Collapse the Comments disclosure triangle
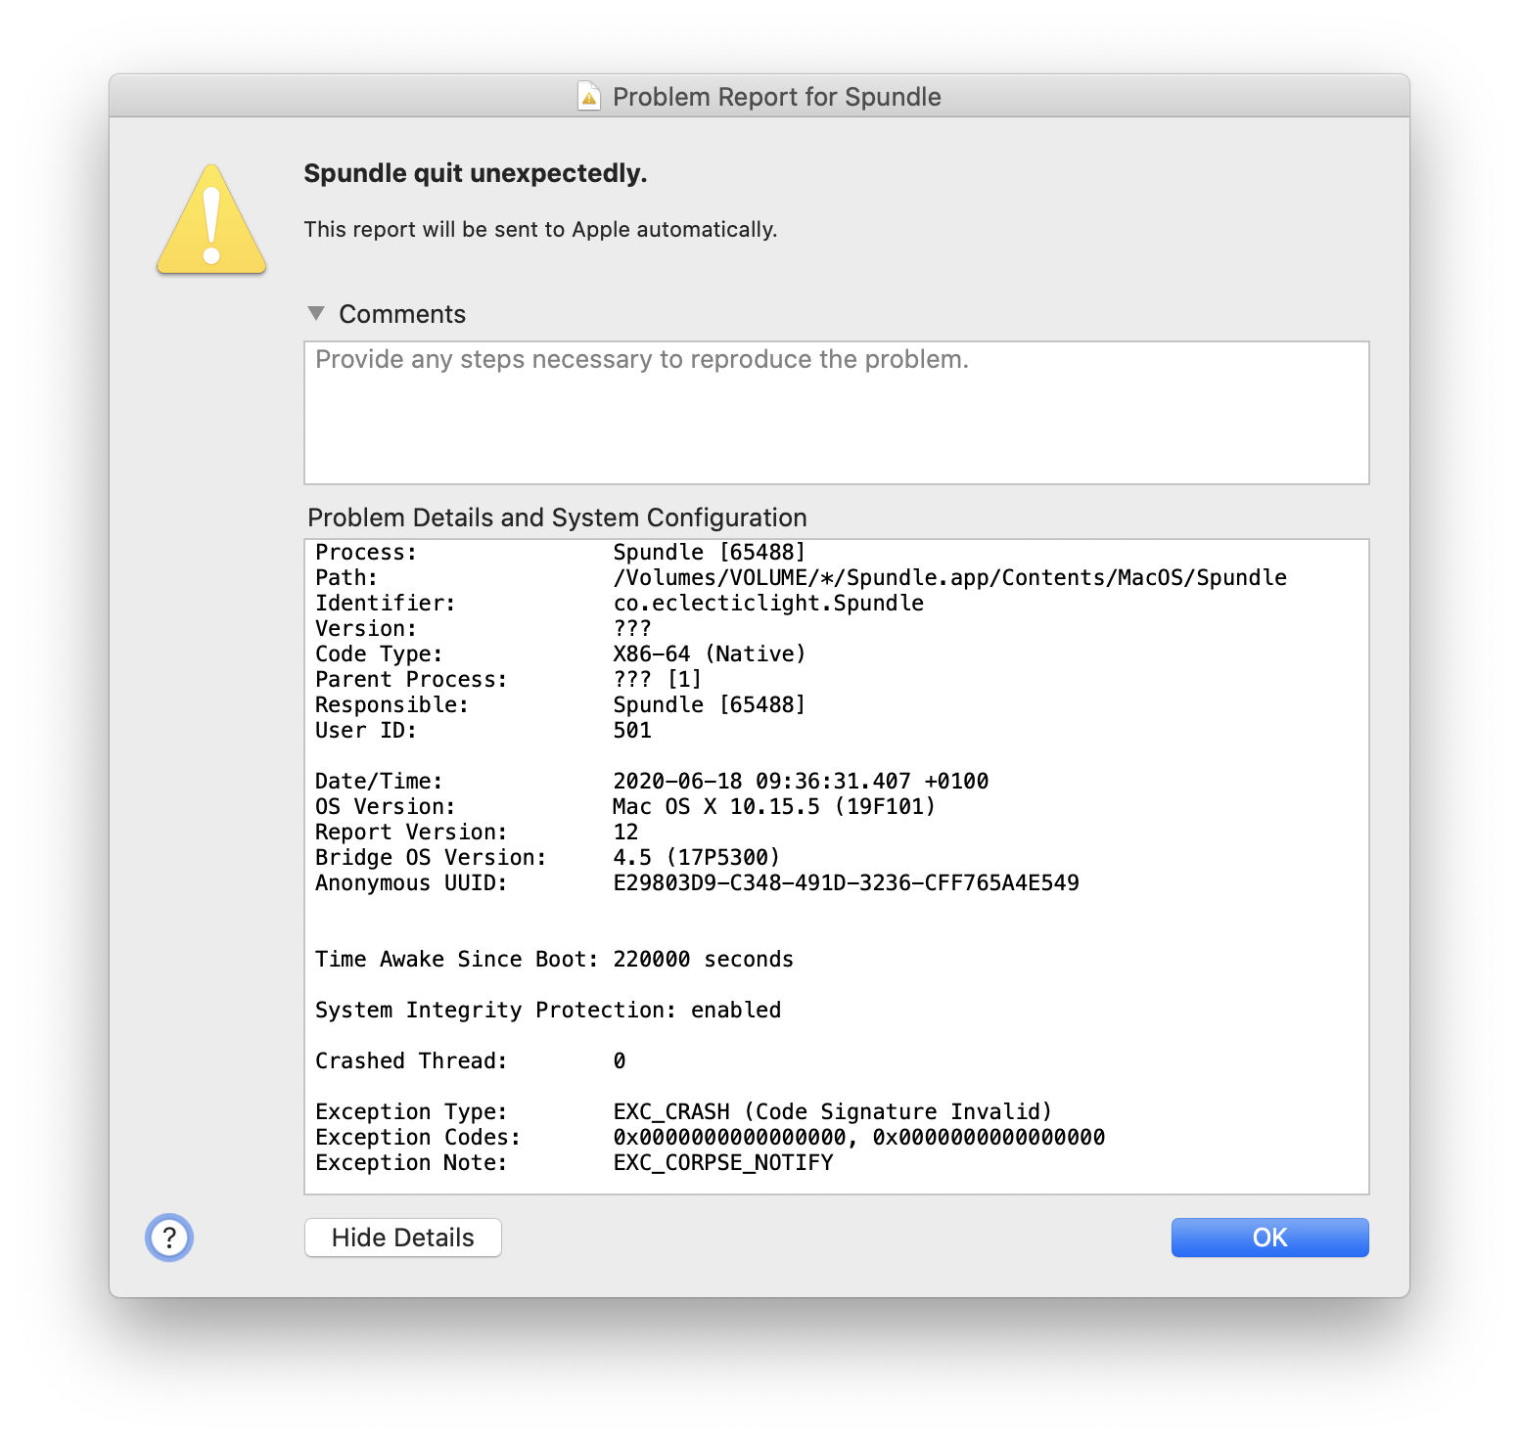 click(x=316, y=314)
